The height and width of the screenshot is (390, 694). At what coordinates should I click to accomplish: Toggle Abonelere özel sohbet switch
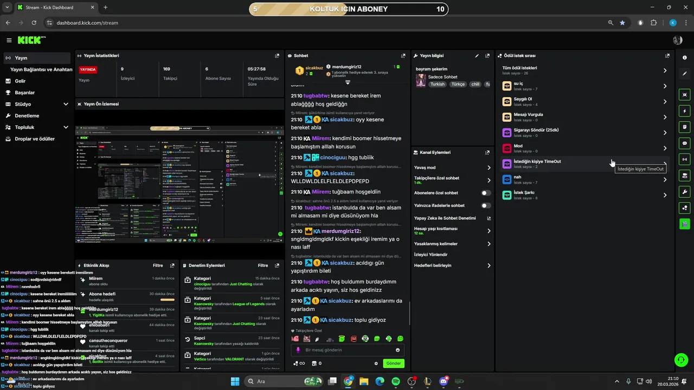(x=486, y=193)
